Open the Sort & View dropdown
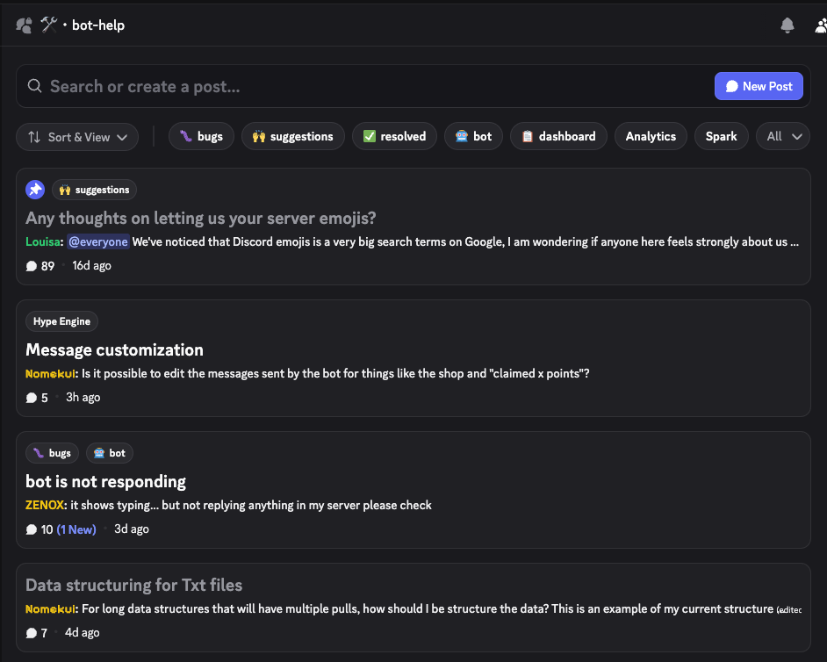Screen dimensions: 827x662 (77, 136)
